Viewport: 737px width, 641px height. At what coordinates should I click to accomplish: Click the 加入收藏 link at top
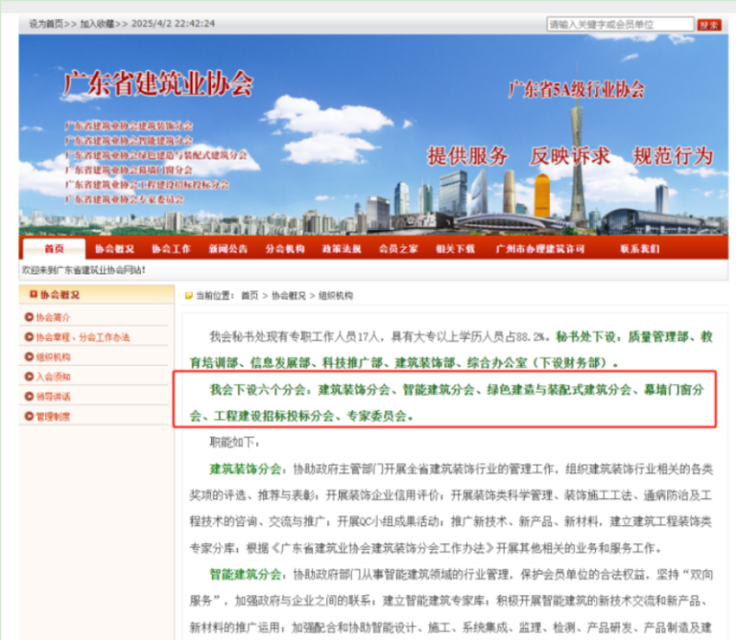coord(98,24)
